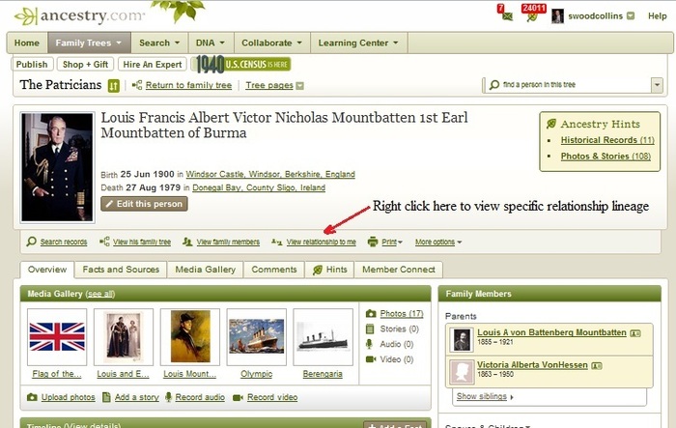Open the Family Trees dropdown menu

pos(89,43)
